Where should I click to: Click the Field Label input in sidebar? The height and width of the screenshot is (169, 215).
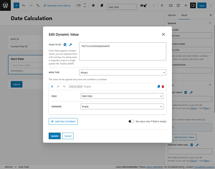tap(192, 36)
